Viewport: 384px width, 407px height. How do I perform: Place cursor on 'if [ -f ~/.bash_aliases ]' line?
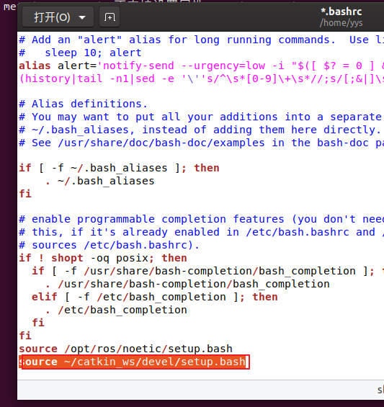(x=119, y=168)
